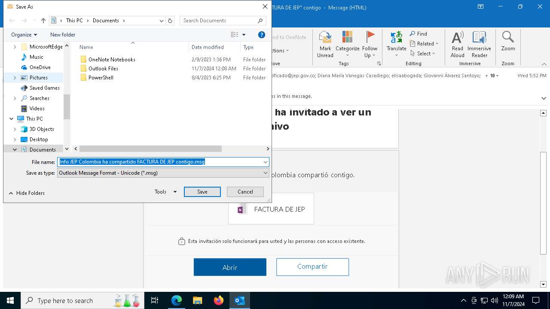This screenshot has height=309, width=550.
Task: Click the Translate icon in ribbon
Action: coord(396,37)
